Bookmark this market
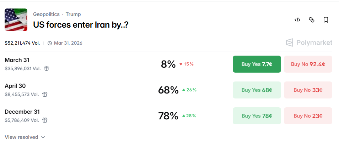Screen dimensions: 339x147 [325, 20]
